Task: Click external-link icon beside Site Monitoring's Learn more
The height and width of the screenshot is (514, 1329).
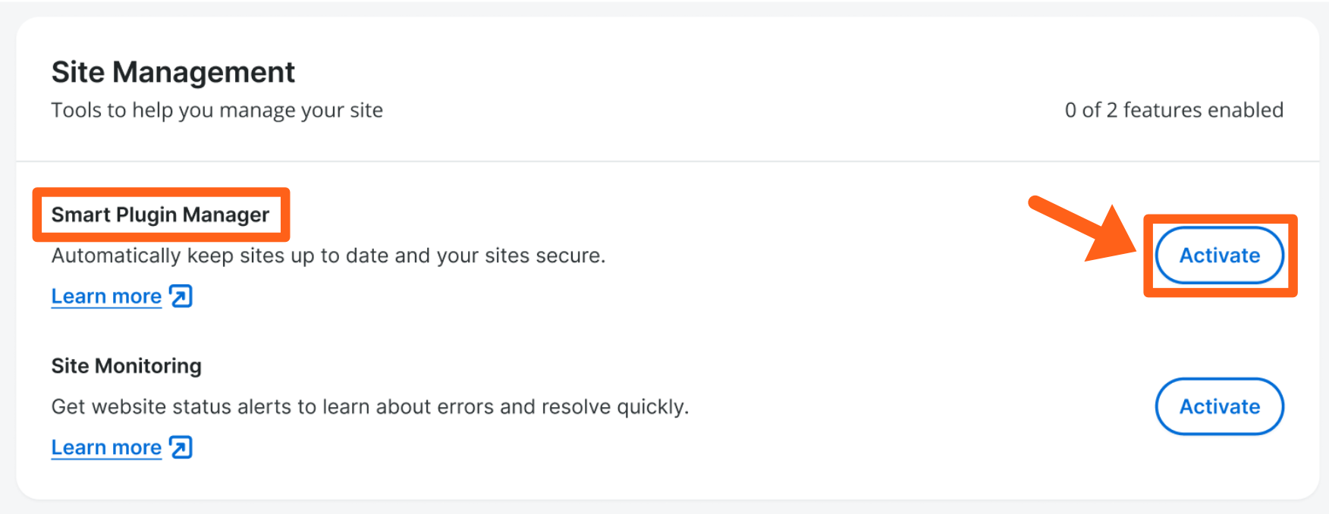Action: tap(181, 447)
